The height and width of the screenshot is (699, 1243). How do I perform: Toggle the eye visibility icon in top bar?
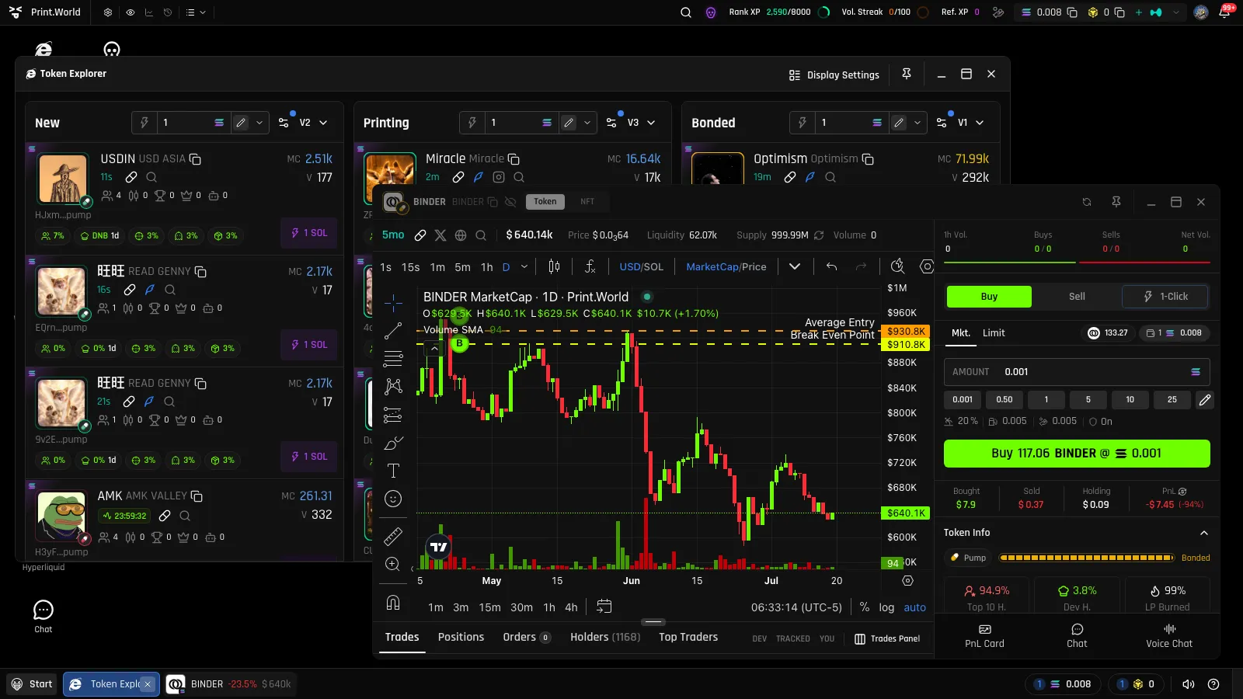(130, 12)
